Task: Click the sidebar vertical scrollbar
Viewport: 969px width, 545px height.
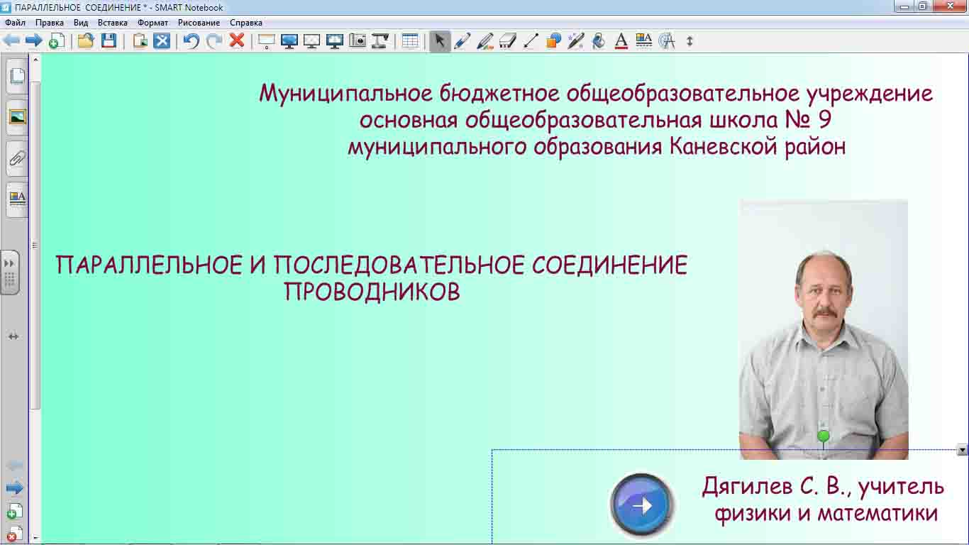Action: point(35,245)
